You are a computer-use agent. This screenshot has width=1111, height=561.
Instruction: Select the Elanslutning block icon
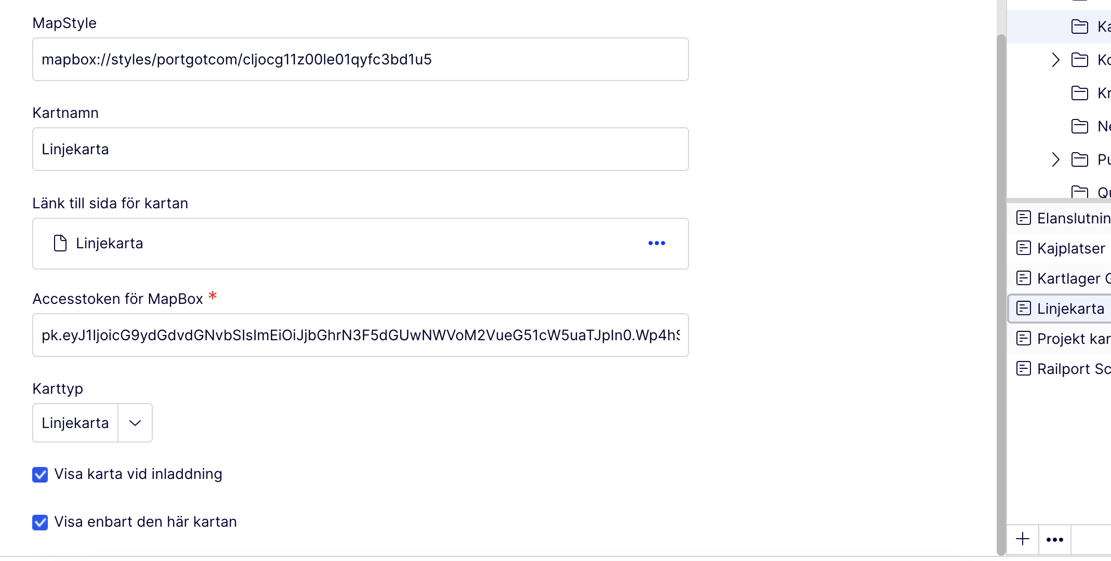click(x=1024, y=218)
